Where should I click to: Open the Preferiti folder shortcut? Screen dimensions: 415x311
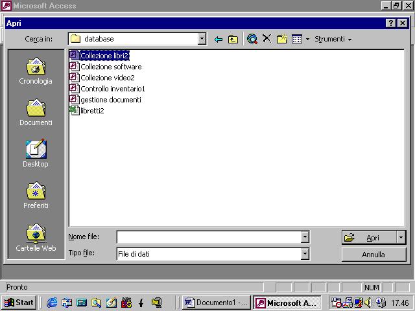click(36, 195)
